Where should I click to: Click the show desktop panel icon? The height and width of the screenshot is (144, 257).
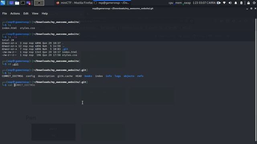pos(11,3)
